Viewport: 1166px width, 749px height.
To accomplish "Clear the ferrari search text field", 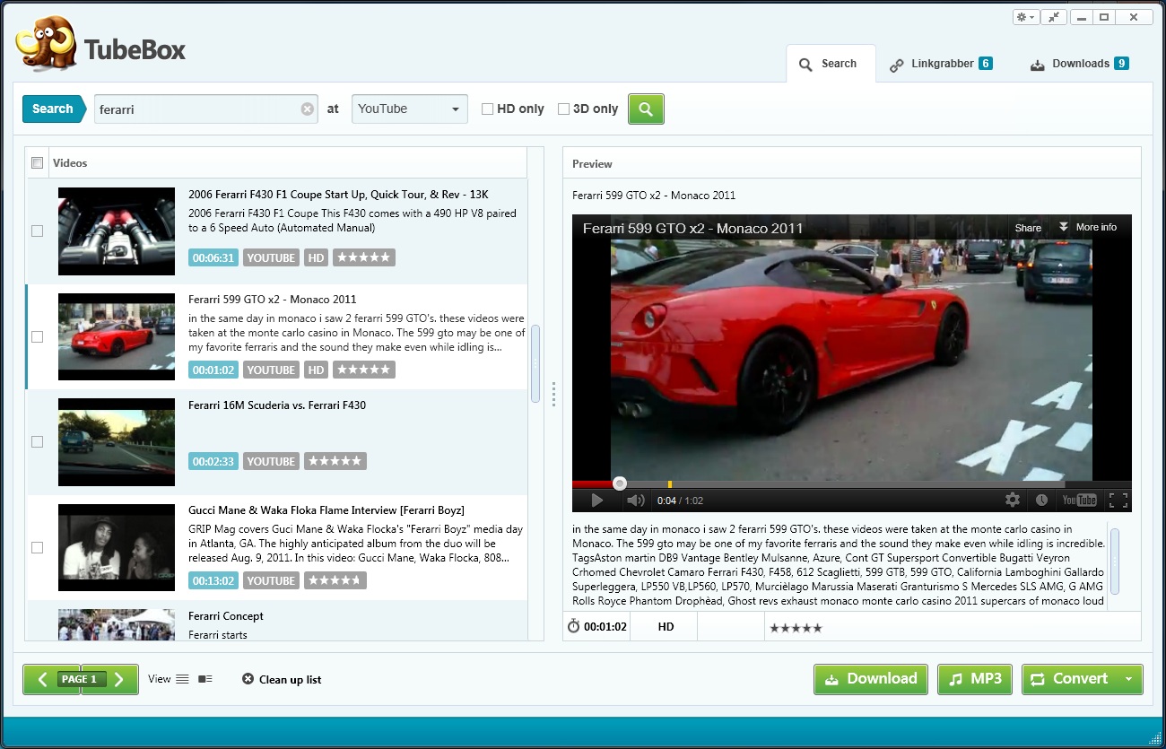I will [x=307, y=109].
